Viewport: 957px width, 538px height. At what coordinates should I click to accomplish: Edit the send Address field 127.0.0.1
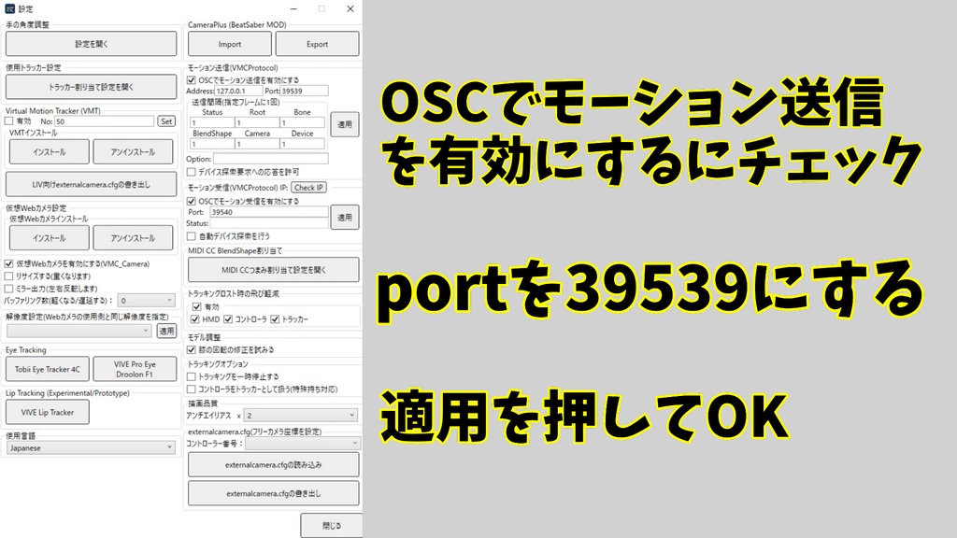pyautogui.click(x=238, y=91)
